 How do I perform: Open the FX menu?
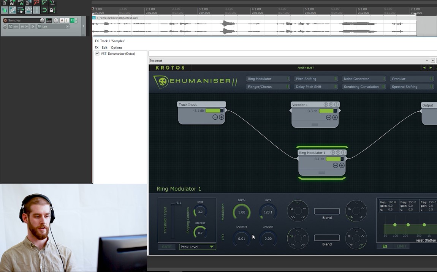(x=97, y=47)
